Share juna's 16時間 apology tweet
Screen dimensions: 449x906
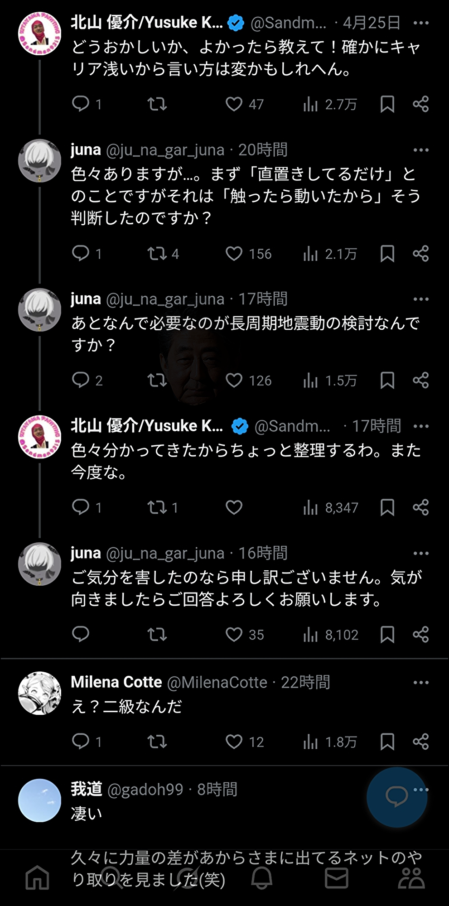point(420,634)
